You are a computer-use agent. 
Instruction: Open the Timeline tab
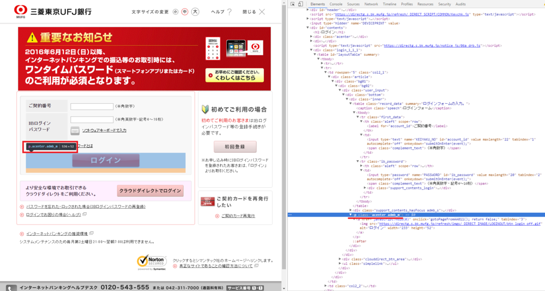[390, 4]
